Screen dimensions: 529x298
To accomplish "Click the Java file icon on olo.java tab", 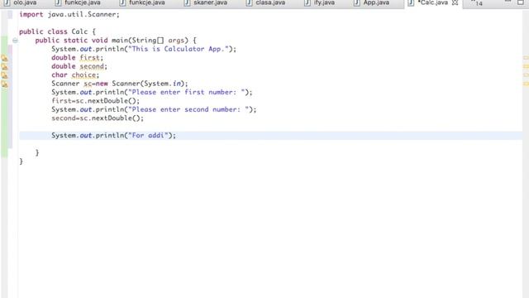I will 7,2.
